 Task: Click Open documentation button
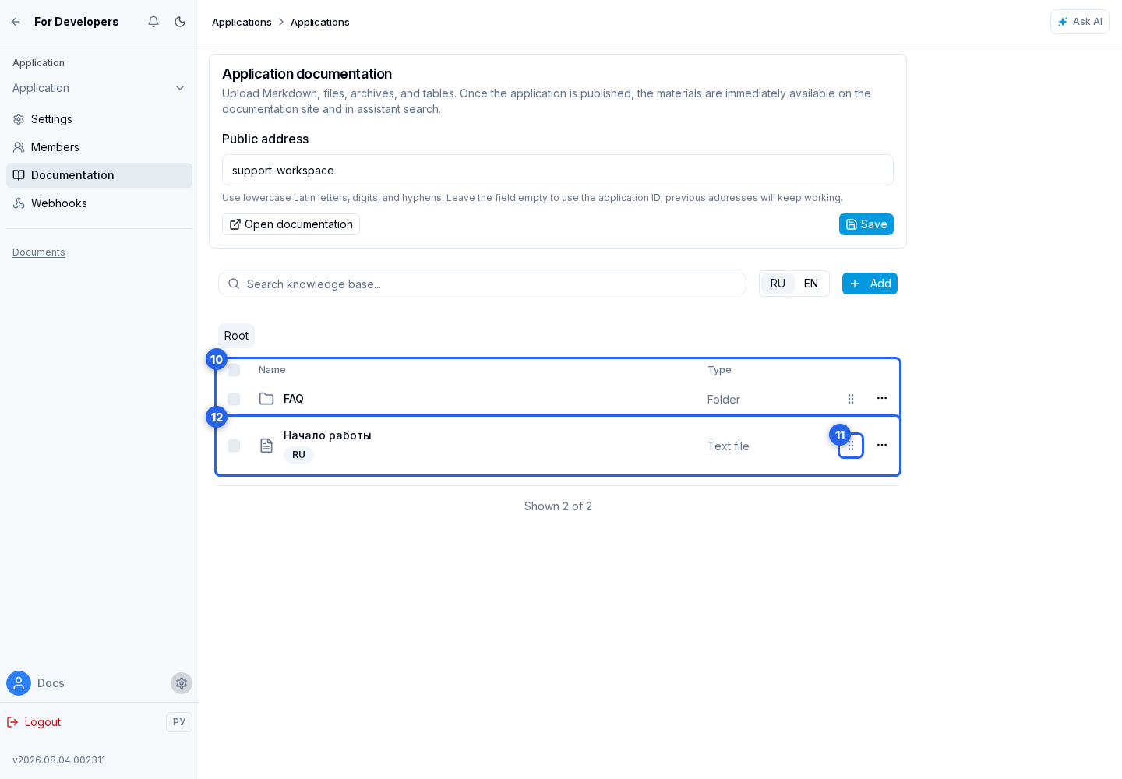pyautogui.click(x=291, y=224)
